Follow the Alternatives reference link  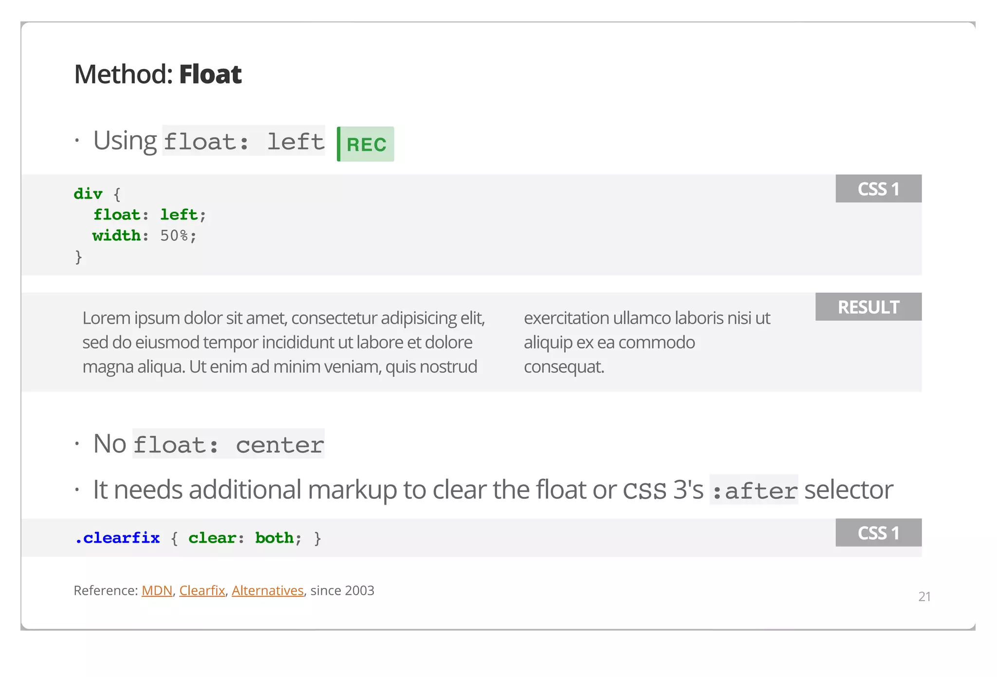[x=267, y=590]
